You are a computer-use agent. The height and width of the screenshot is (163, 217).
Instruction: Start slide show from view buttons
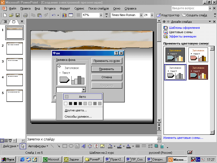point(10,141)
